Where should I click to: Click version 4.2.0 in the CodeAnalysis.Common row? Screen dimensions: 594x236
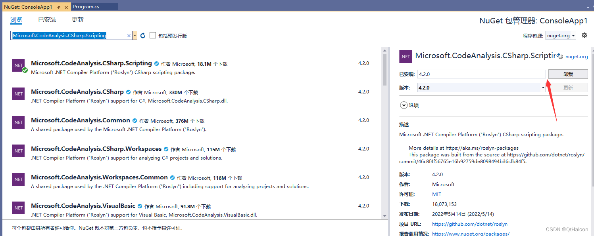(x=363, y=120)
